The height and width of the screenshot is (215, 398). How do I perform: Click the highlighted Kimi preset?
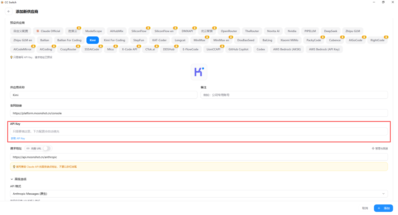pos(92,40)
